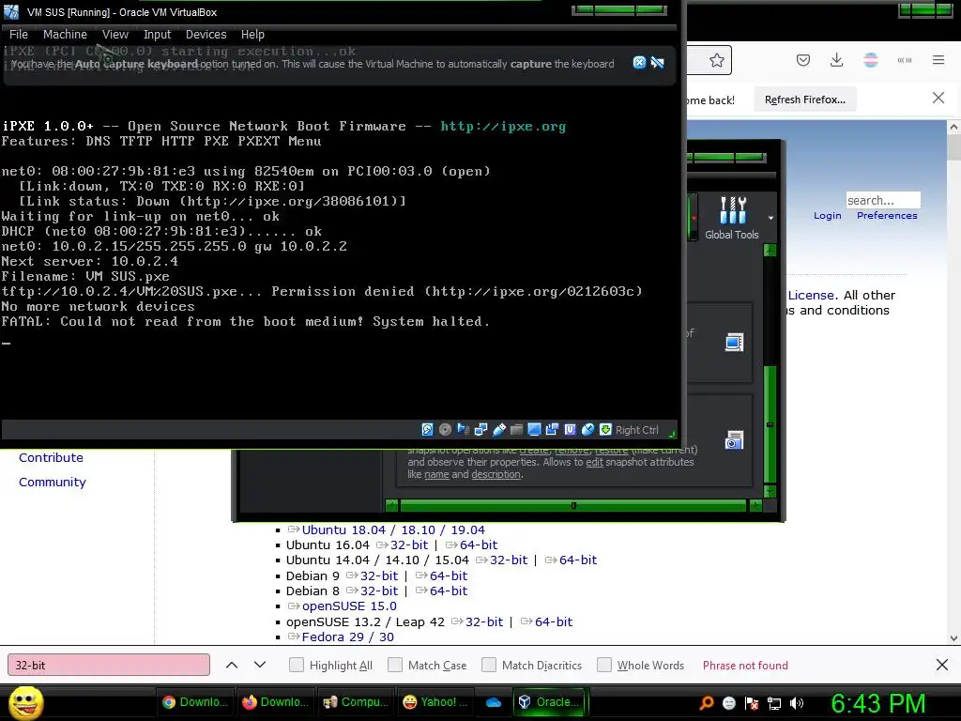Viewport: 961px width, 721px height.
Task: Click the mouse integration status icon
Action: pos(587,430)
